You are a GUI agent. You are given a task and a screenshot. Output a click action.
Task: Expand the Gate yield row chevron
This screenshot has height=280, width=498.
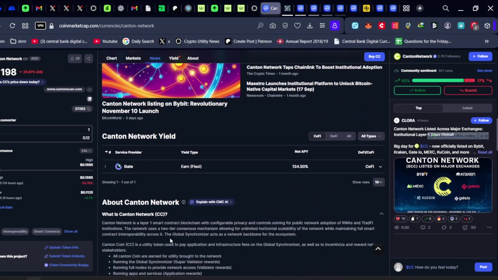click(380, 167)
